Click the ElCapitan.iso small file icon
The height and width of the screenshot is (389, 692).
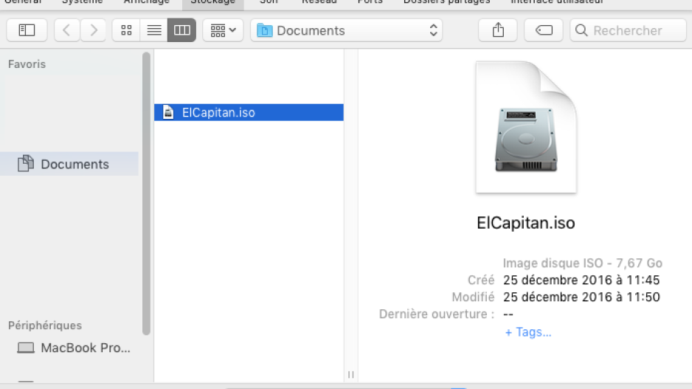pyautogui.click(x=168, y=112)
